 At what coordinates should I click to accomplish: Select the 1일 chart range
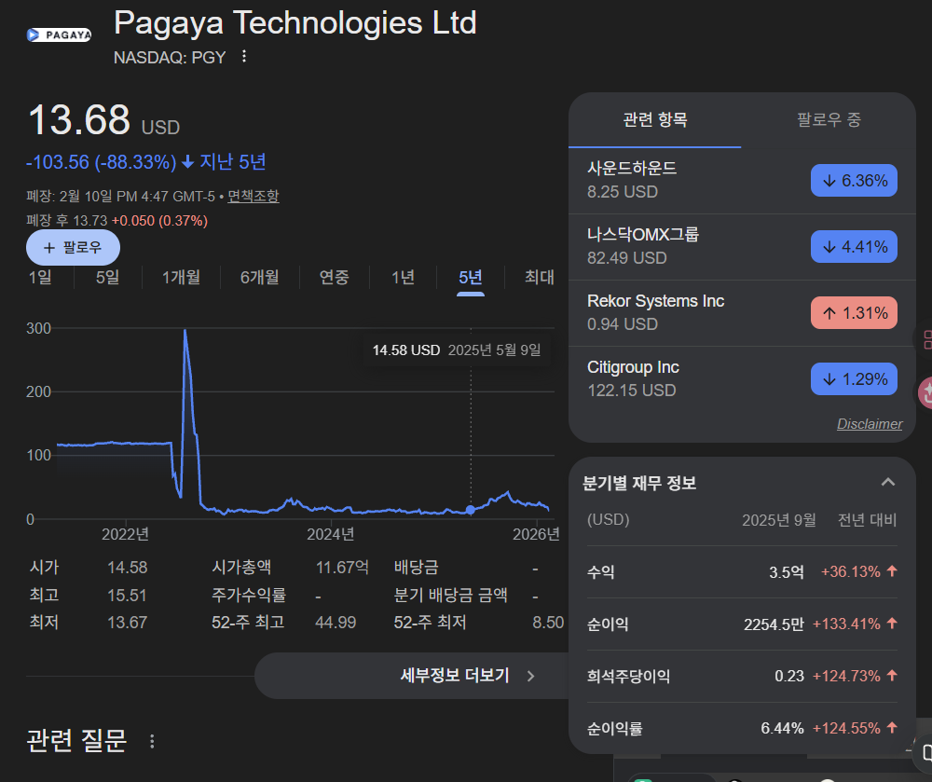(x=40, y=277)
